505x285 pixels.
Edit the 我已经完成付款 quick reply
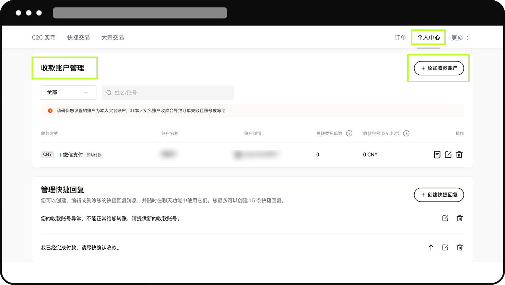(x=445, y=247)
